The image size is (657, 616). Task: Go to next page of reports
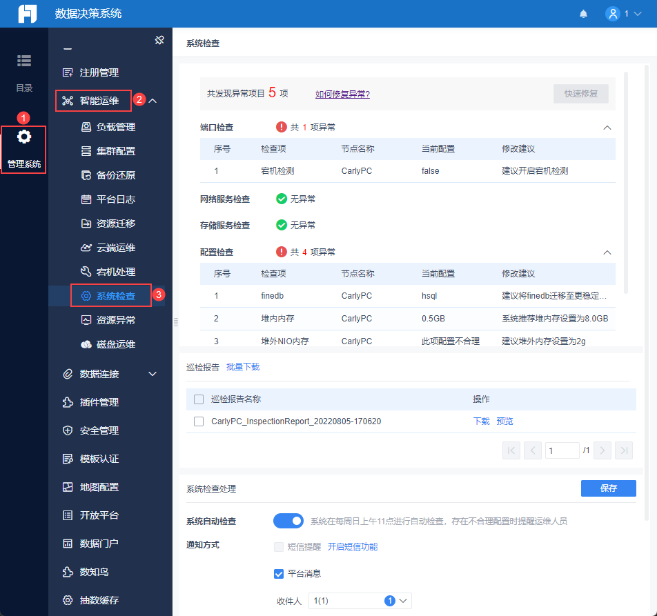[x=602, y=450]
